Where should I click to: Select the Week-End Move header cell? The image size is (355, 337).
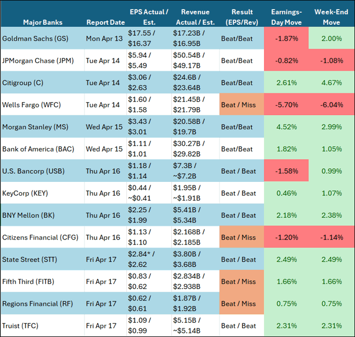(331, 17)
